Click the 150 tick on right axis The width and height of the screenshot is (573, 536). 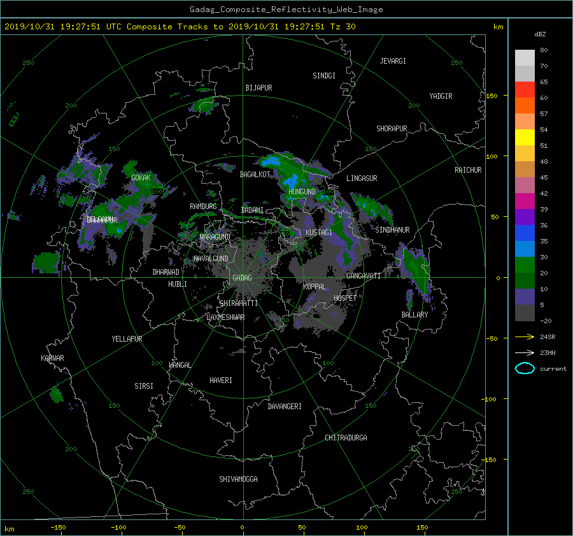click(x=492, y=96)
